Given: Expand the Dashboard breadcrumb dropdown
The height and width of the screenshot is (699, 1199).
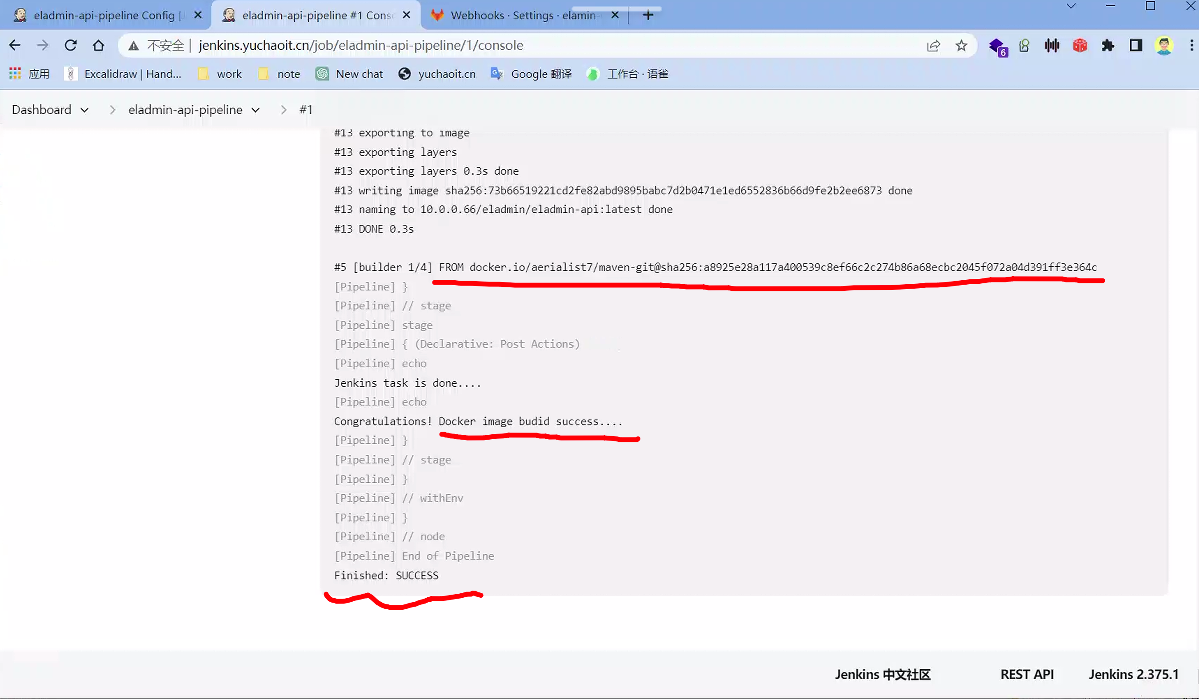Looking at the screenshot, I should (85, 110).
